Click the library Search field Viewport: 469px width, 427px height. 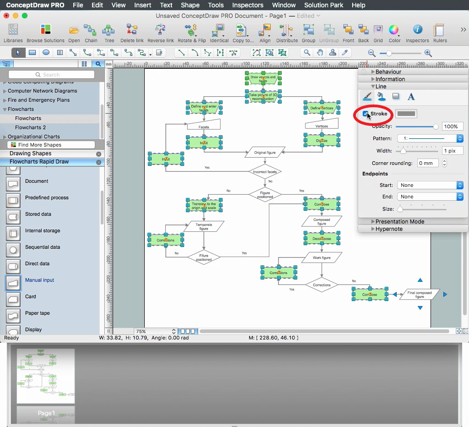click(51, 75)
